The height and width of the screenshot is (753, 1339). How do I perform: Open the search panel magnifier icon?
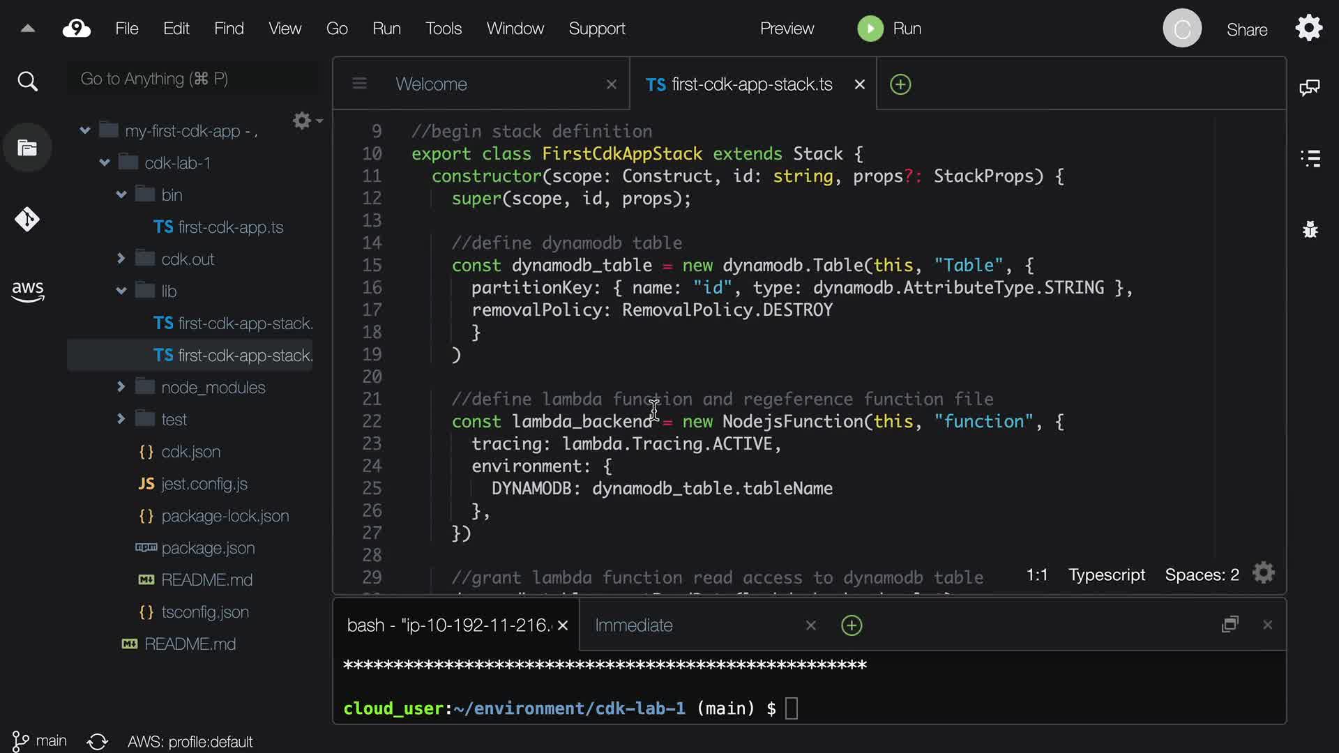27,82
